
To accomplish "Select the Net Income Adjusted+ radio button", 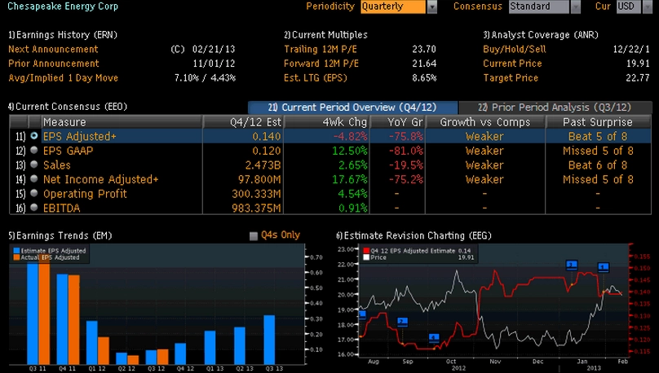I will click(34, 179).
